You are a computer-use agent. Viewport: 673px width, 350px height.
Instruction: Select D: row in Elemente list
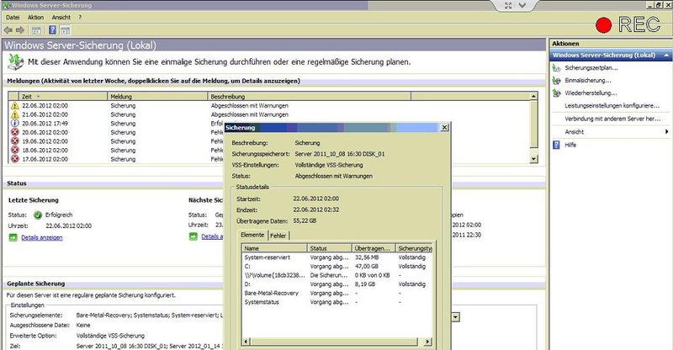(337, 284)
